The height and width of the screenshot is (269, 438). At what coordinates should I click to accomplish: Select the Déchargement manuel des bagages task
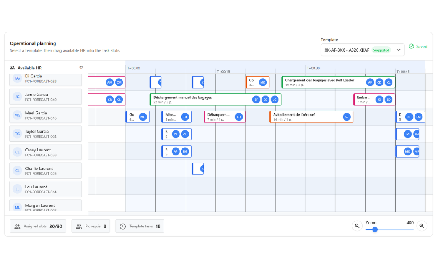[215, 100]
